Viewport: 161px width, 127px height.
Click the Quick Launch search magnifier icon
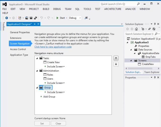138,4
